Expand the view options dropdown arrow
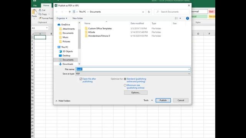 click(x=180, y=18)
